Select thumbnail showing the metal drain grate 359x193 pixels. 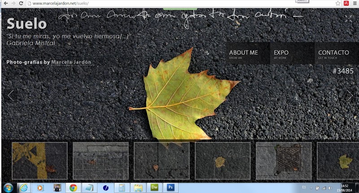284,161
